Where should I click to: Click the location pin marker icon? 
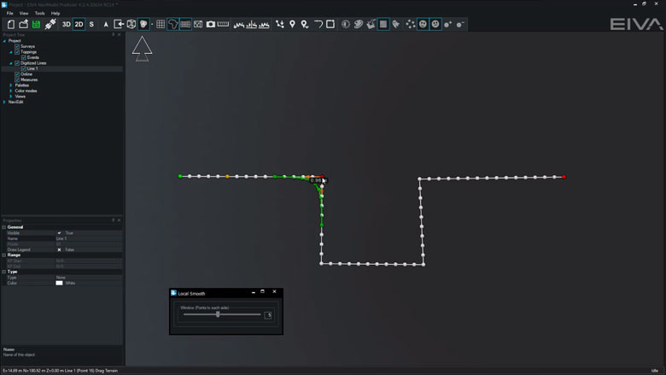[x=292, y=24]
